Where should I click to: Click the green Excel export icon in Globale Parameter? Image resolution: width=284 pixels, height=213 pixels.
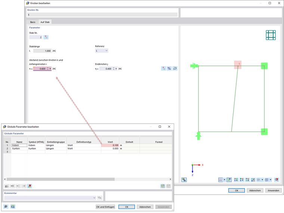[163, 186]
